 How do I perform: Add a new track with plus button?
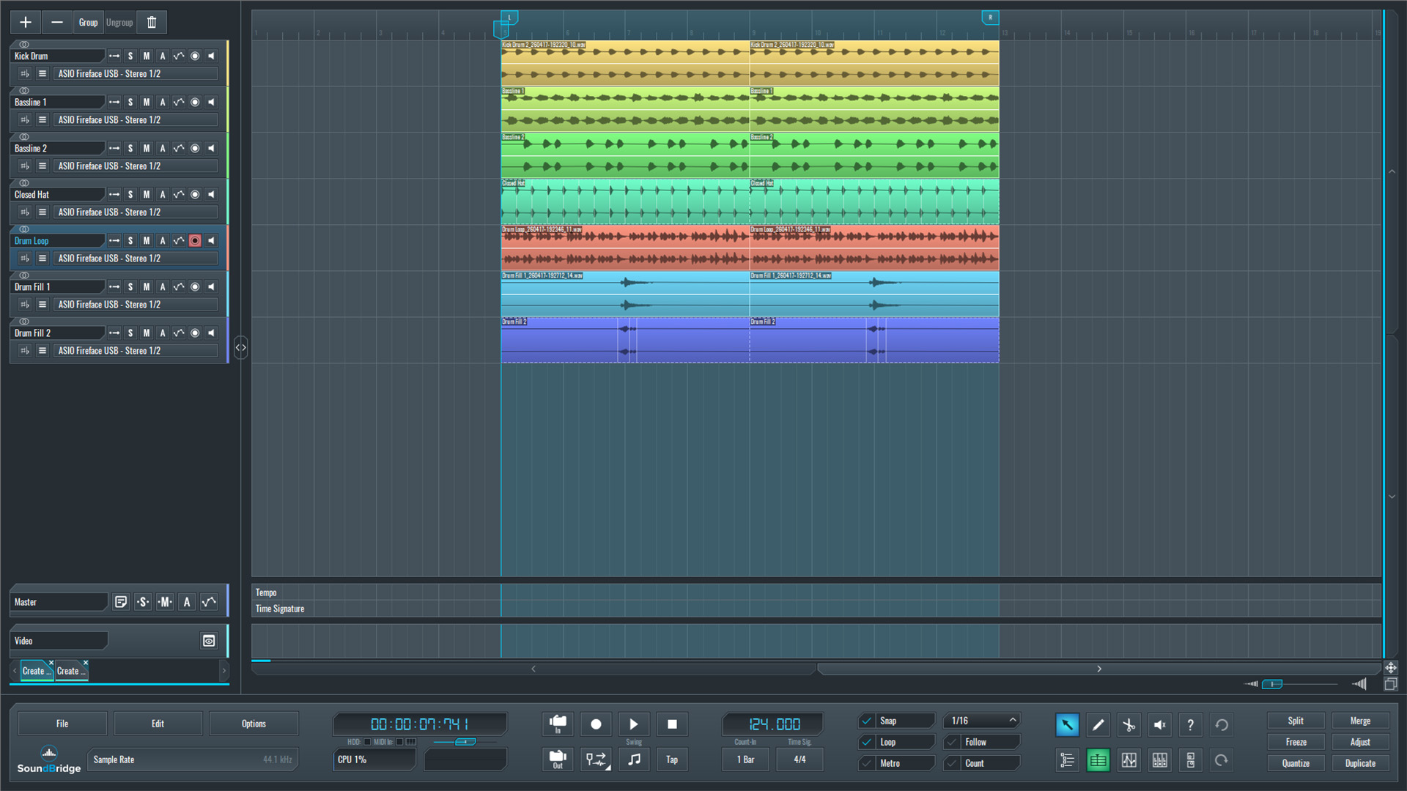(26, 22)
